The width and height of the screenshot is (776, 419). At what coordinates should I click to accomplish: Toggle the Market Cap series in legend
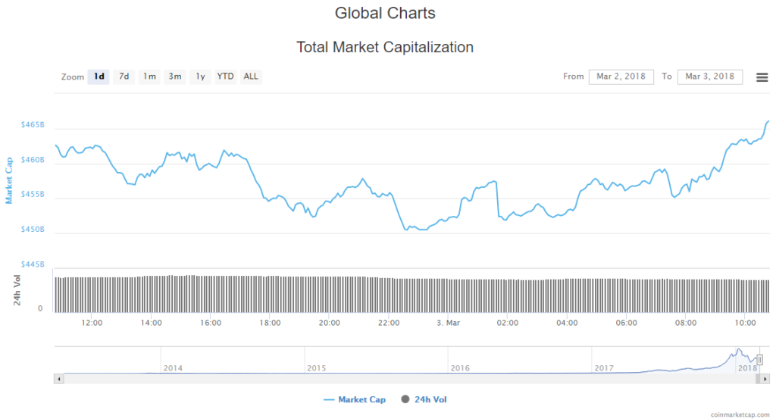pyautogui.click(x=361, y=399)
